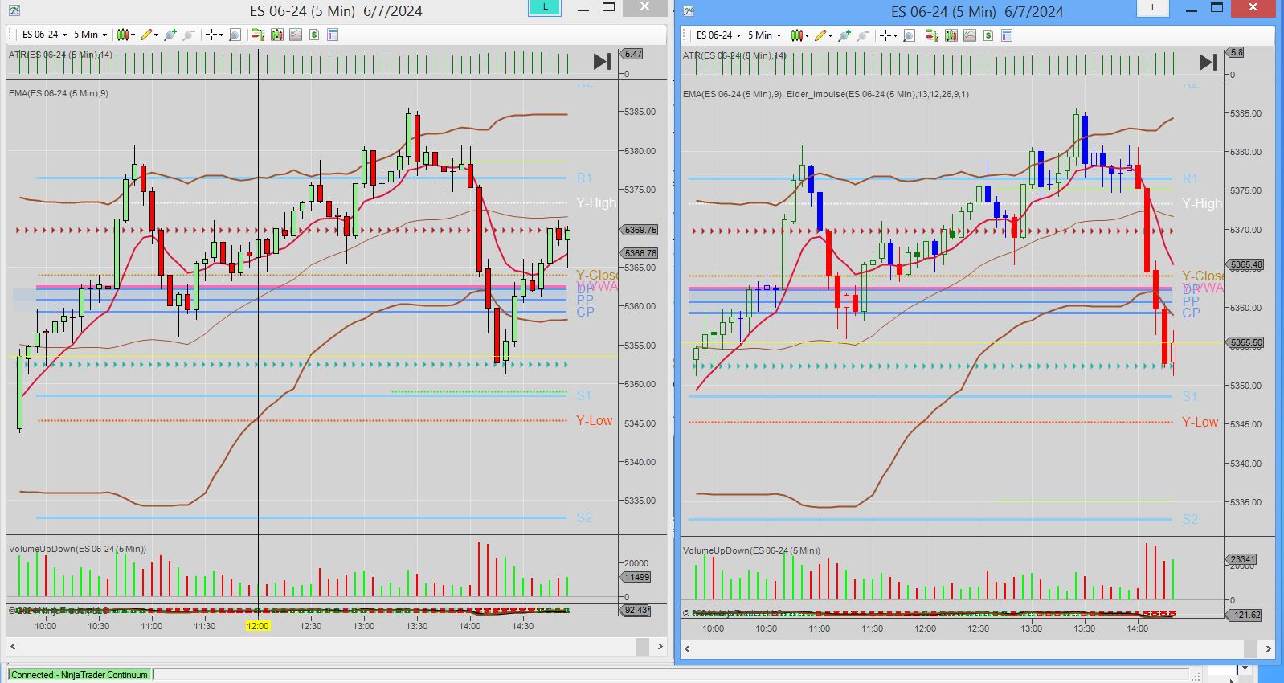1284x683 pixels.
Task: Show the Data Box in left chart
Action: click(x=235, y=35)
